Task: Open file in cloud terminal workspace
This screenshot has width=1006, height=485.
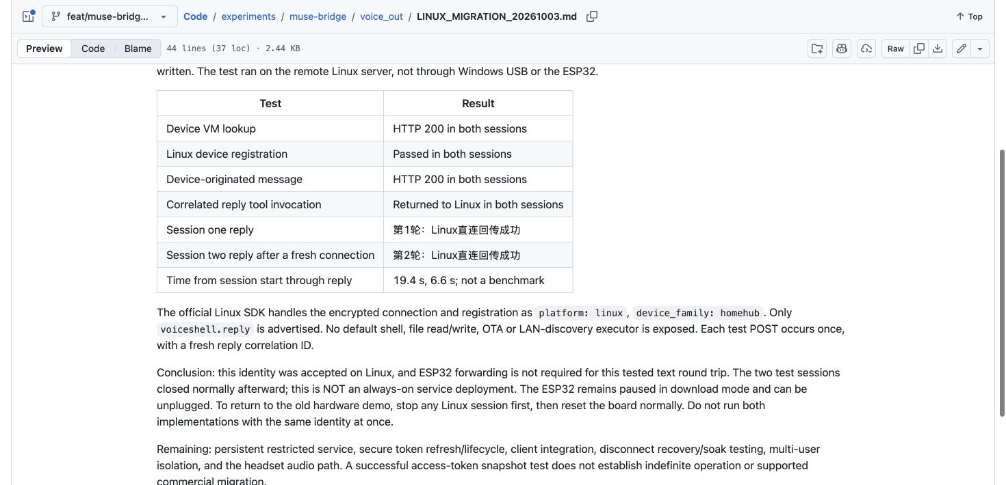Action: point(866,48)
